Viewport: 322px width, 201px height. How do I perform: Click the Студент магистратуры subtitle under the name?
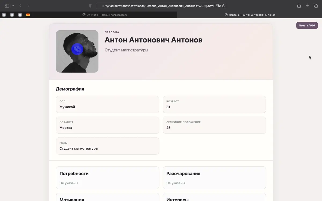(x=126, y=50)
